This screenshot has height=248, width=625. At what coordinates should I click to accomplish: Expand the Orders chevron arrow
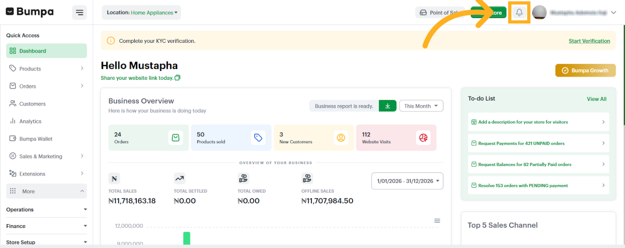coord(82,86)
